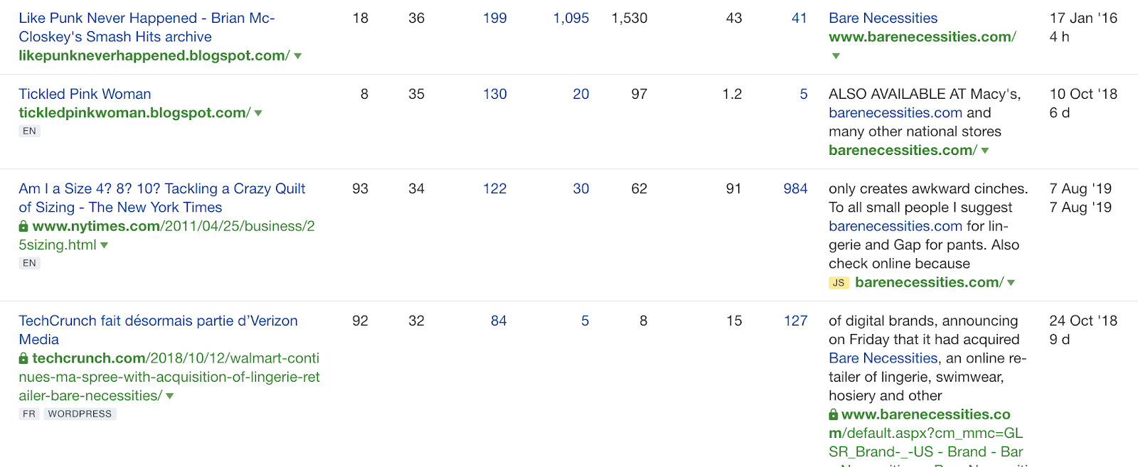Open the dropdown next to the JS barenecessities.com/ link

1011,283
